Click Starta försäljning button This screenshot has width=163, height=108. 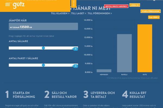151,11
